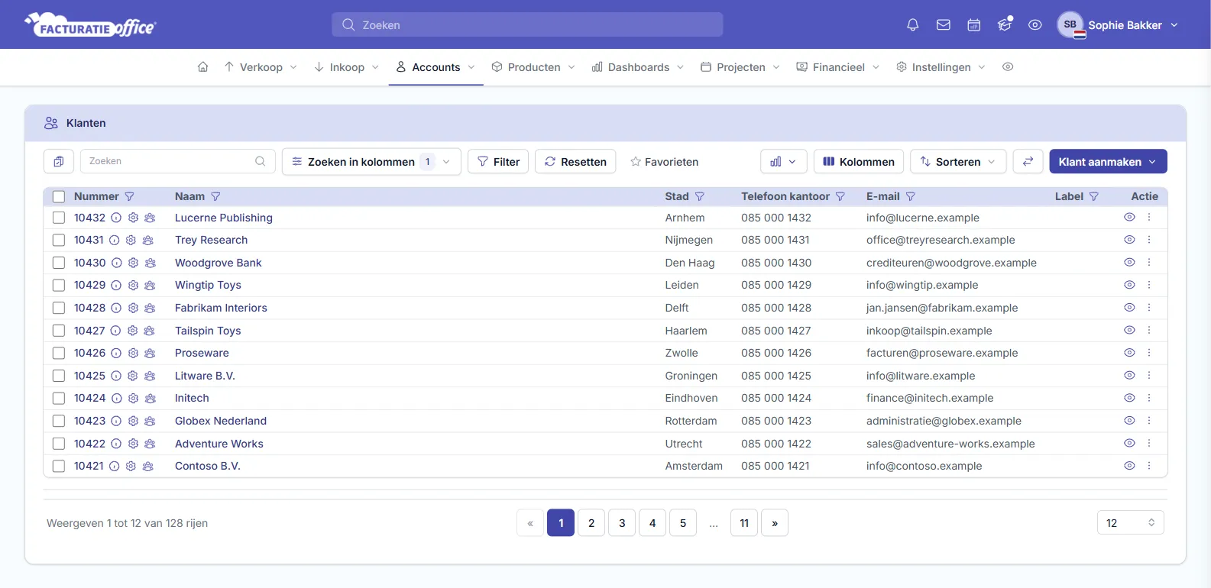Tick the checkbox for Woodgrove Bank row

[59, 263]
